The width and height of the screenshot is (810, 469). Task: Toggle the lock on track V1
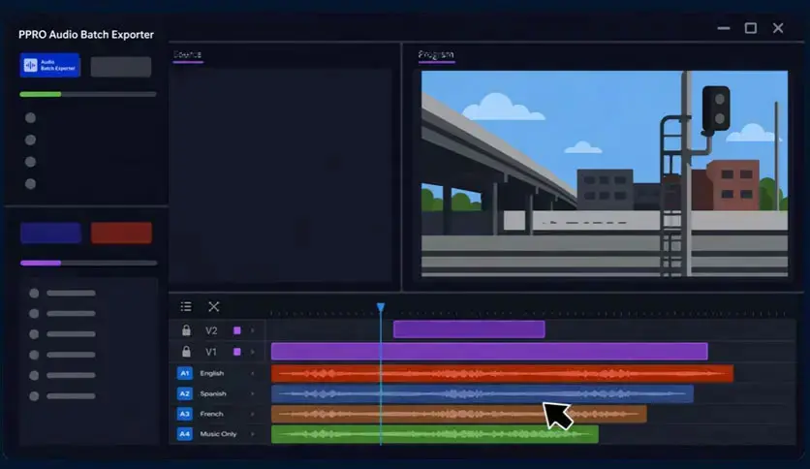[x=186, y=351]
